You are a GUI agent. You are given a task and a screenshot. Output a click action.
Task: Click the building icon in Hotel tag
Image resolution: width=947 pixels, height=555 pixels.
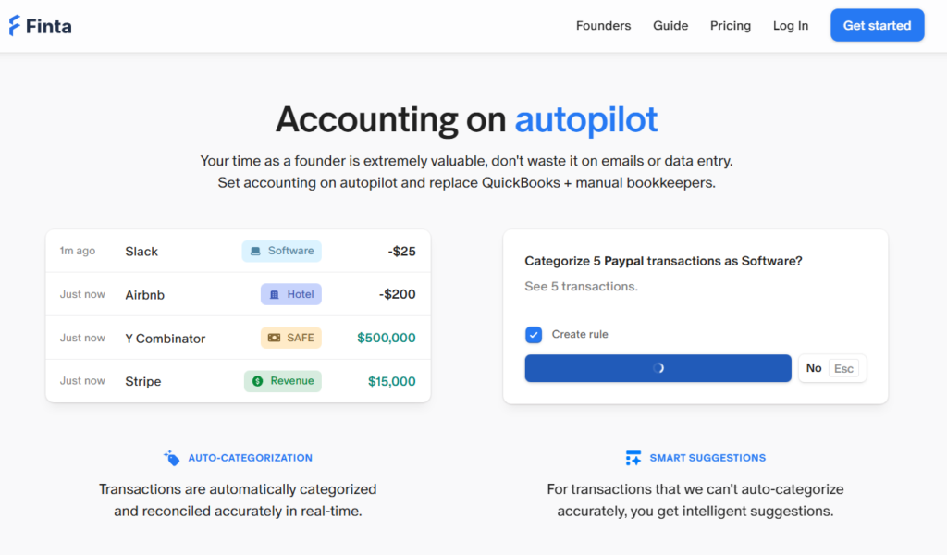click(275, 294)
